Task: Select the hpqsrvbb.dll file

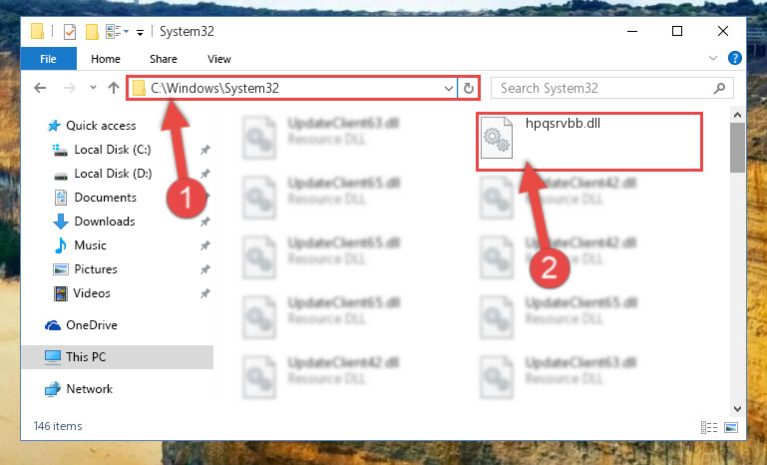Action: [588, 142]
